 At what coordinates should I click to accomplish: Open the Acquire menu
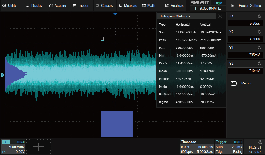pos(57,5)
